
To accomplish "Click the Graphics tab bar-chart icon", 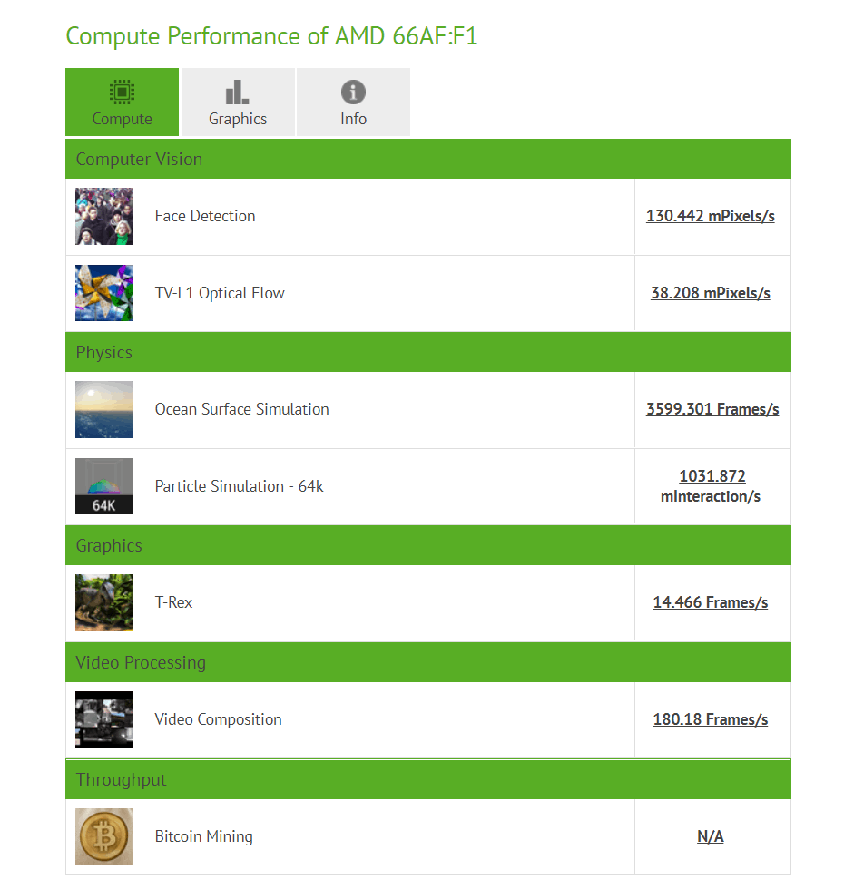I will [237, 92].
